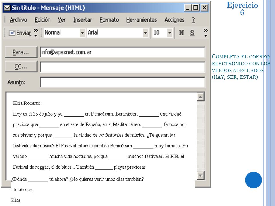
Task: Open the font size 10 dropdown
Action: pos(170,33)
